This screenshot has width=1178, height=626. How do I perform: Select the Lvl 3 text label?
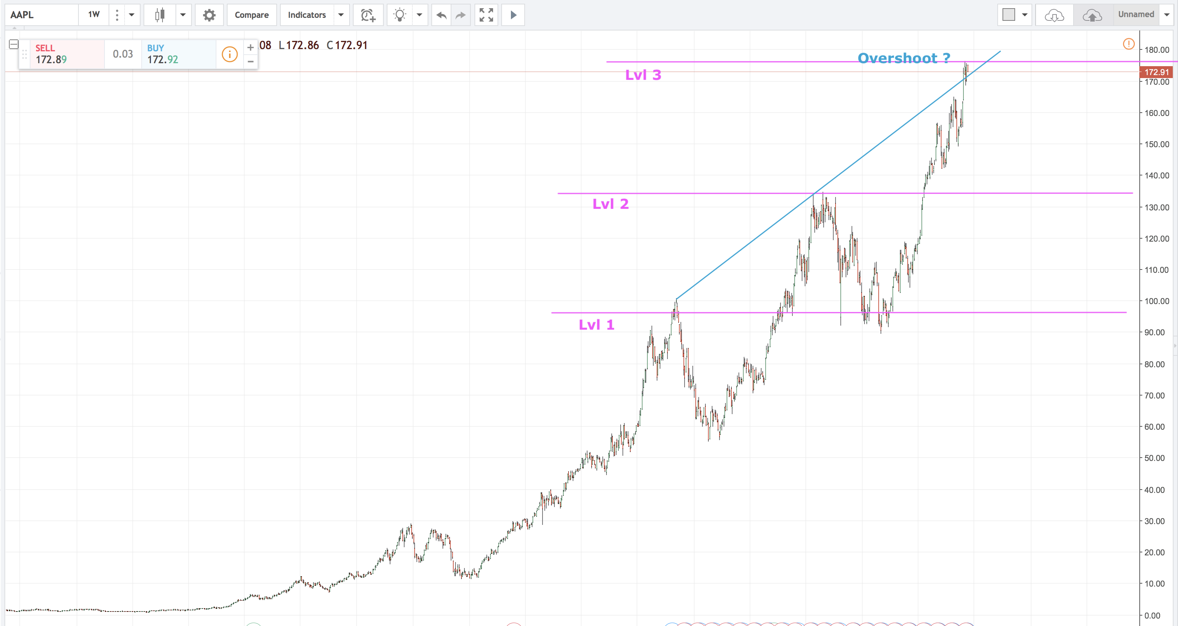[643, 75]
